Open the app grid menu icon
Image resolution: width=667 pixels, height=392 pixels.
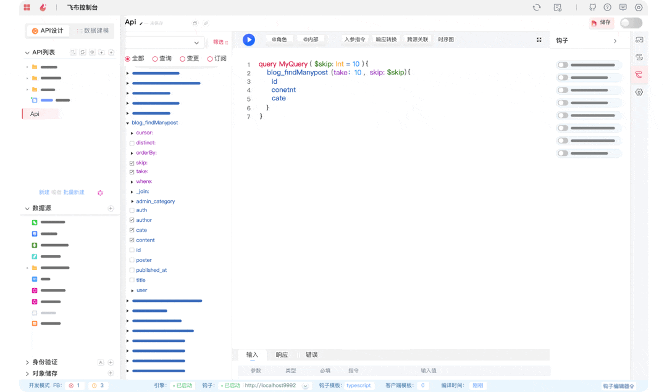[27, 7]
